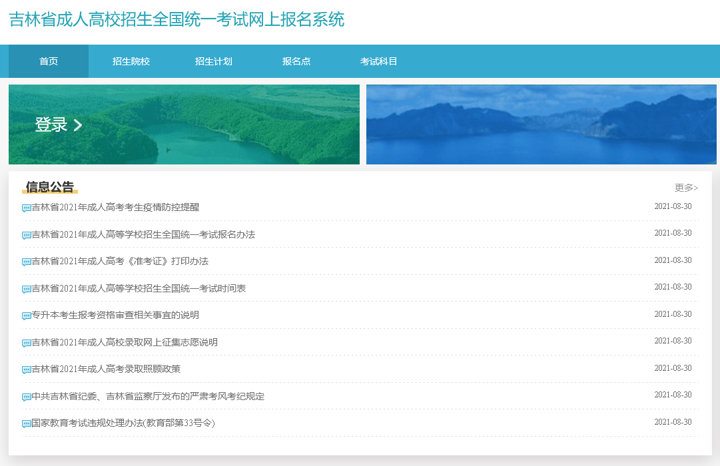Click the icon next to 录取照顾政策 announcement
The height and width of the screenshot is (466, 720).
(25, 367)
